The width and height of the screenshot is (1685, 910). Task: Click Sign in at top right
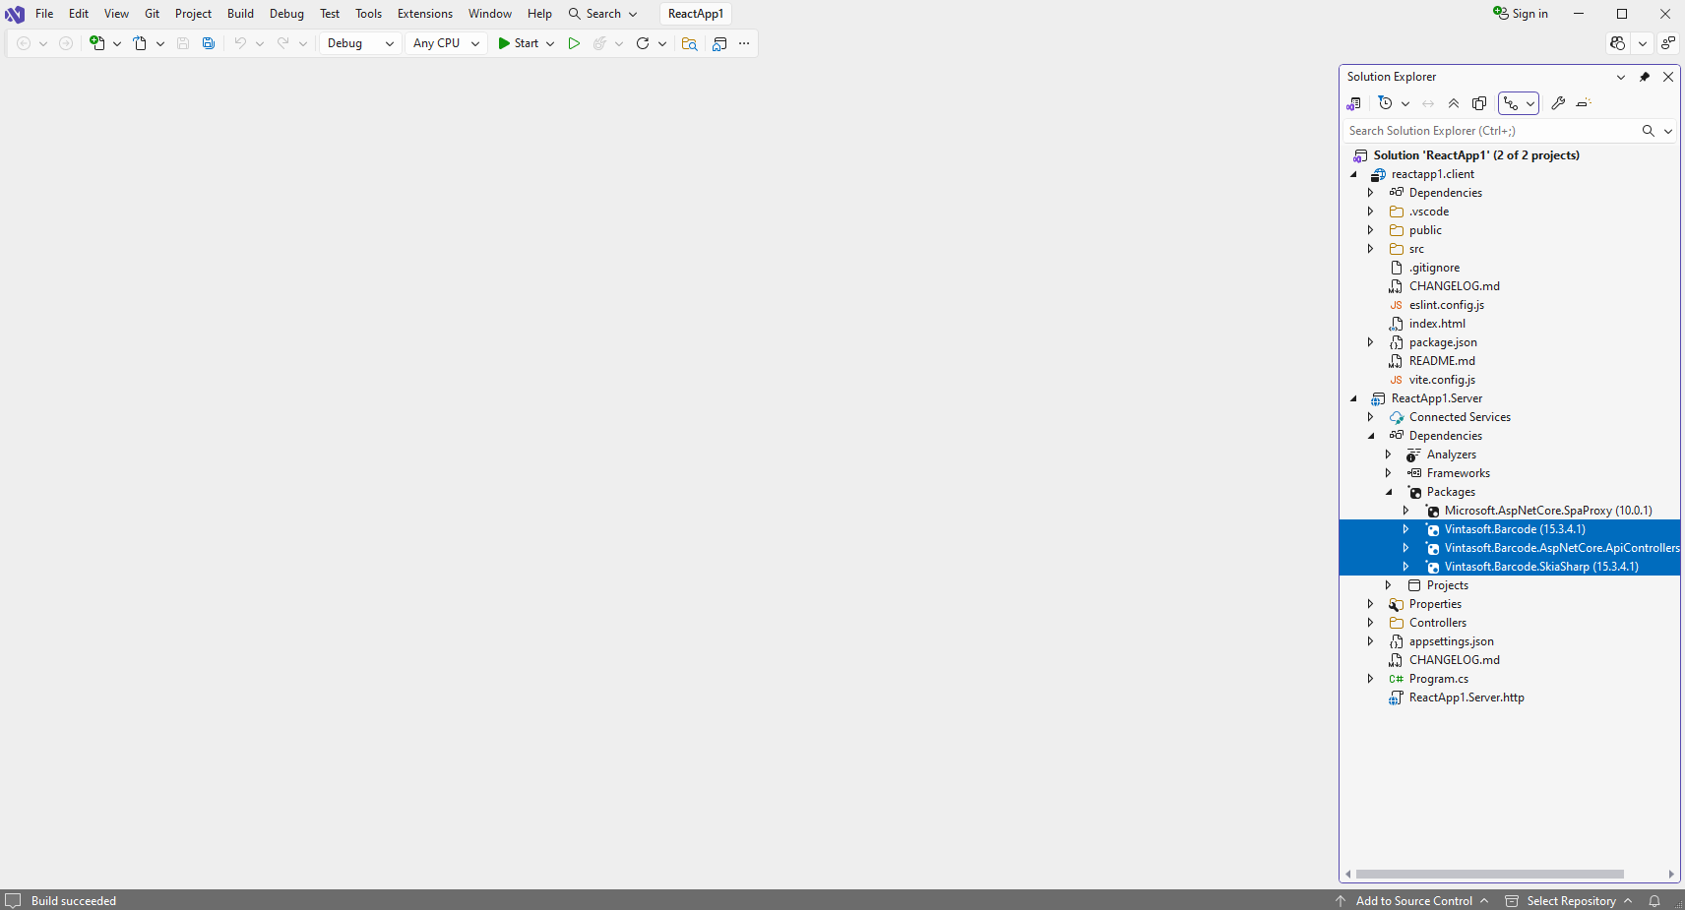click(1521, 14)
